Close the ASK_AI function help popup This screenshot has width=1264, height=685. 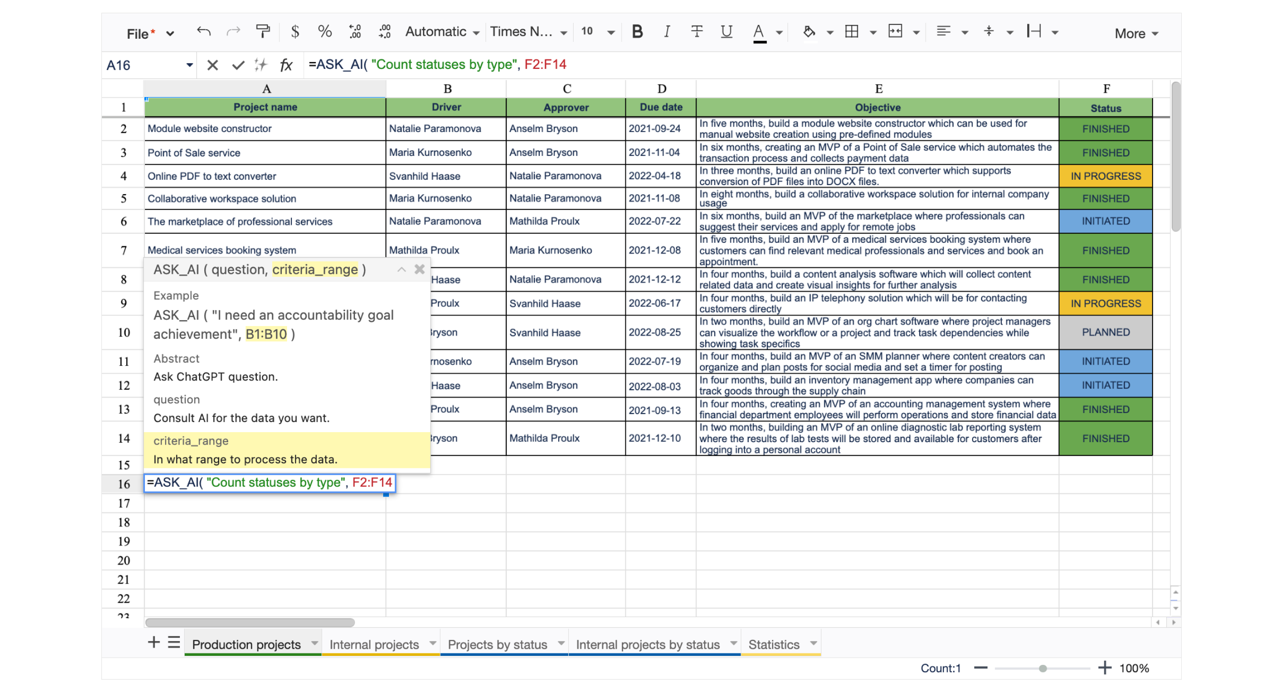(419, 269)
